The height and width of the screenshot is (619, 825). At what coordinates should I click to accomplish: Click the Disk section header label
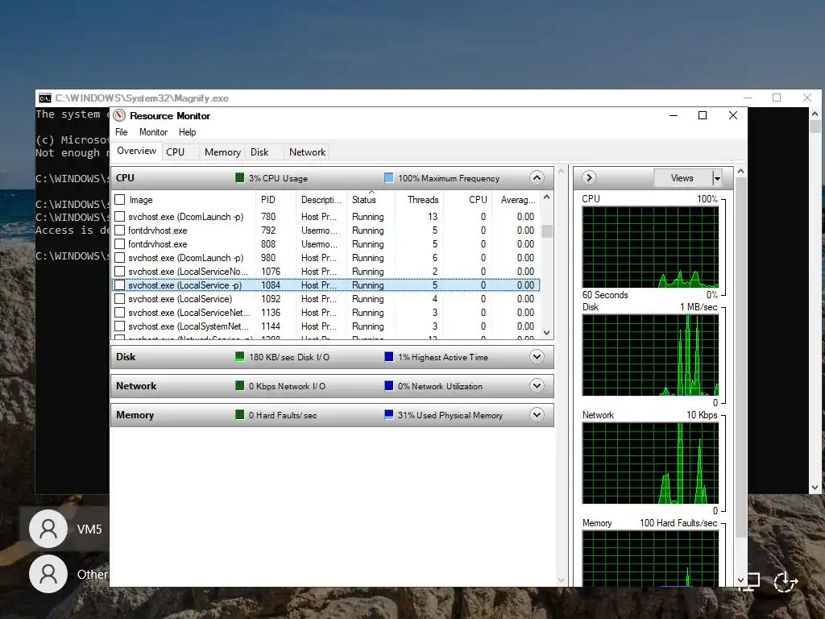(x=126, y=357)
